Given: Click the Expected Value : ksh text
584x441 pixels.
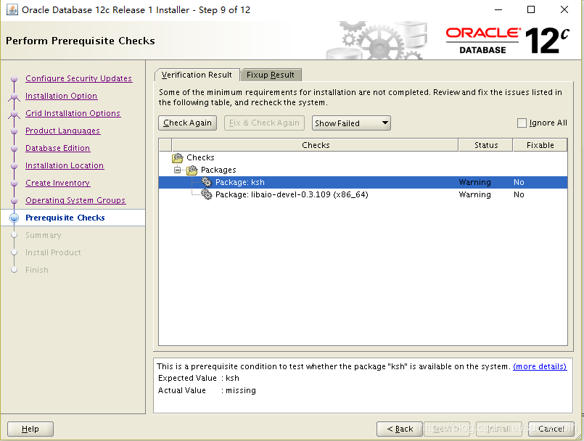Looking at the screenshot, I should (x=199, y=378).
